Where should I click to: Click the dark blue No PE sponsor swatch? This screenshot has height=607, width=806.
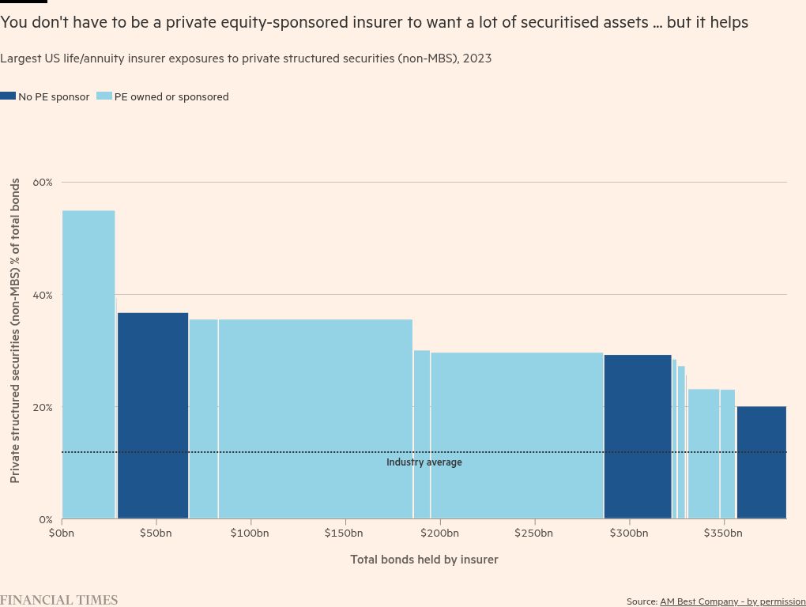coord(8,96)
